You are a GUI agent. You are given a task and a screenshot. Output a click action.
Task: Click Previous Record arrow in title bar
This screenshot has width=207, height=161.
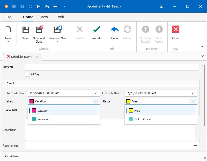(x=14, y=6)
